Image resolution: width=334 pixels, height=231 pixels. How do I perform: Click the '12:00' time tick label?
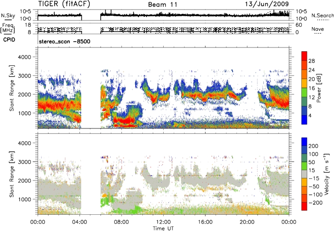(163, 222)
